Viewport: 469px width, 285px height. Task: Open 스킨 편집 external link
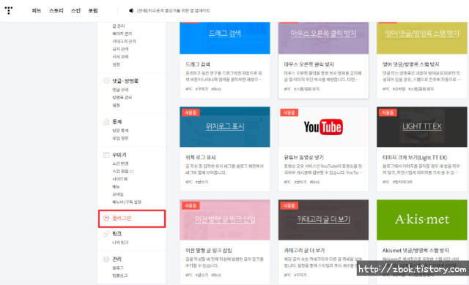click(123, 172)
